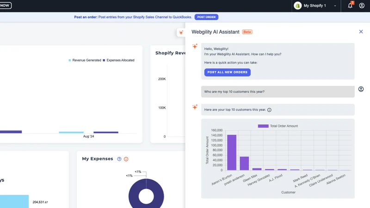Click the Aaron's Burton bar in chart
The height and width of the screenshot is (208, 370).
[232, 153]
